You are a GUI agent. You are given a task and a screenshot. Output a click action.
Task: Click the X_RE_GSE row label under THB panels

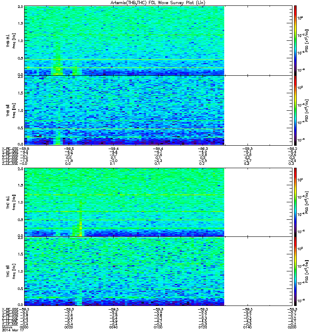click(x=10, y=149)
